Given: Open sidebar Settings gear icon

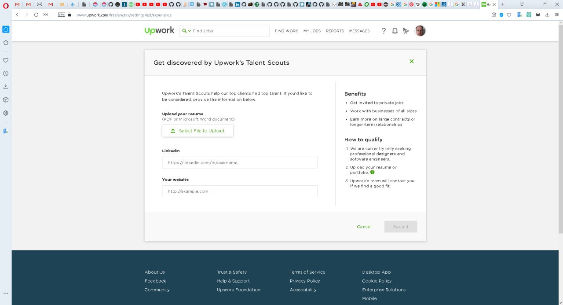Looking at the screenshot, I should coord(6,113).
